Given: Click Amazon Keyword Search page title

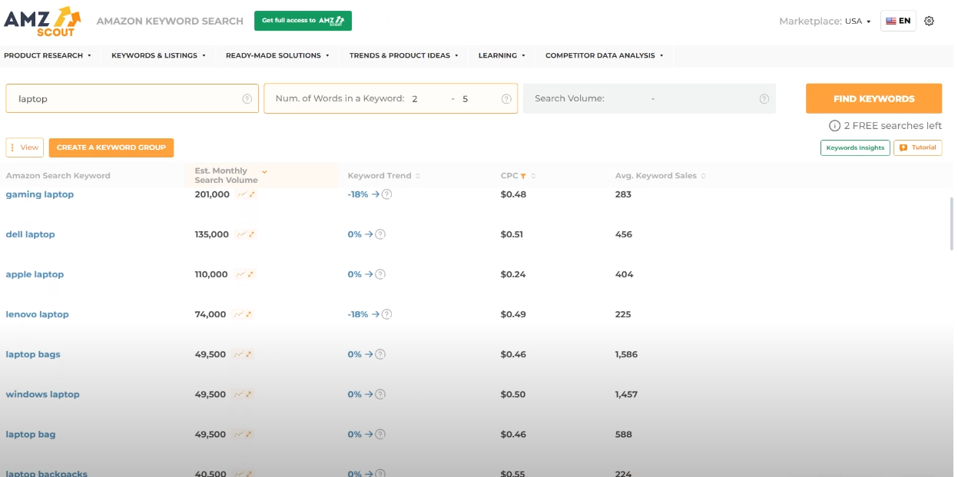Looking at the screenshot, I should 170,22.
